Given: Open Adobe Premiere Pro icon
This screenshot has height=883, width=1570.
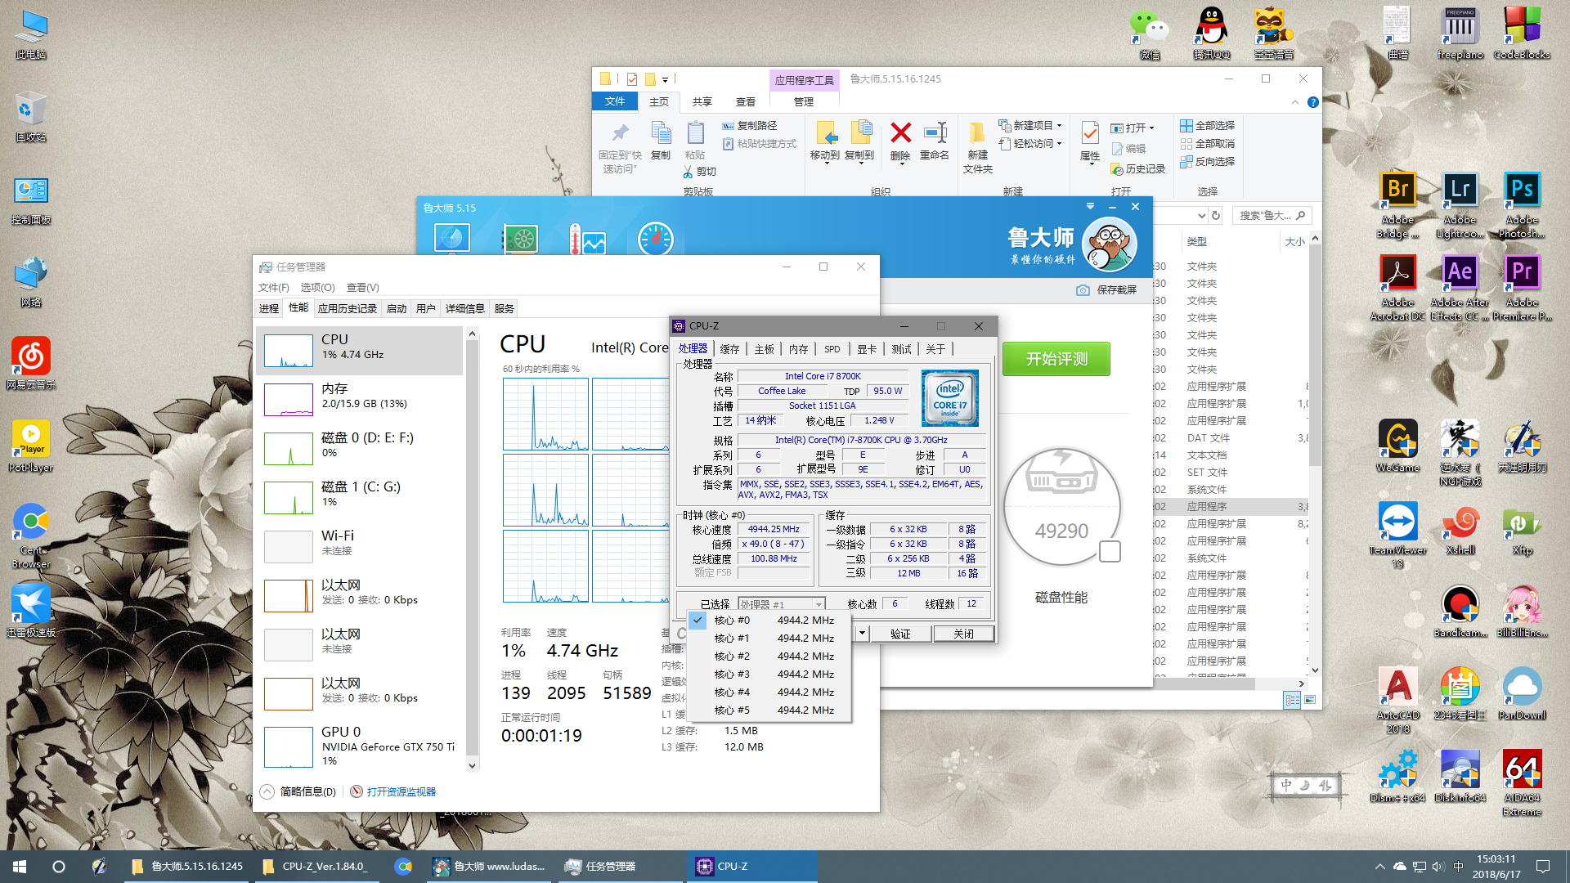Looking at the screenshot, I should 1522,288.
